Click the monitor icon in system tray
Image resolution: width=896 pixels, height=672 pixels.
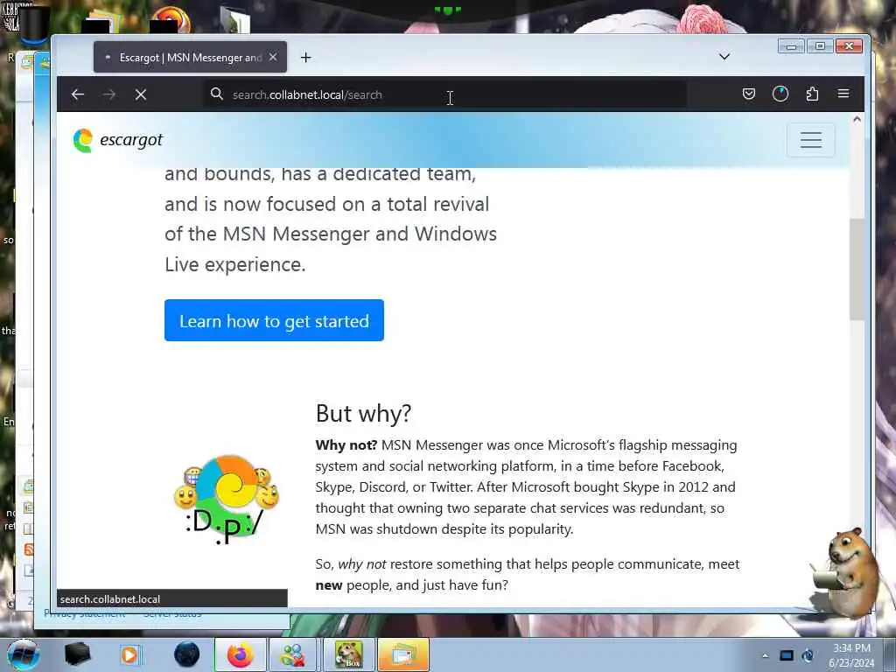click(787, 655)
